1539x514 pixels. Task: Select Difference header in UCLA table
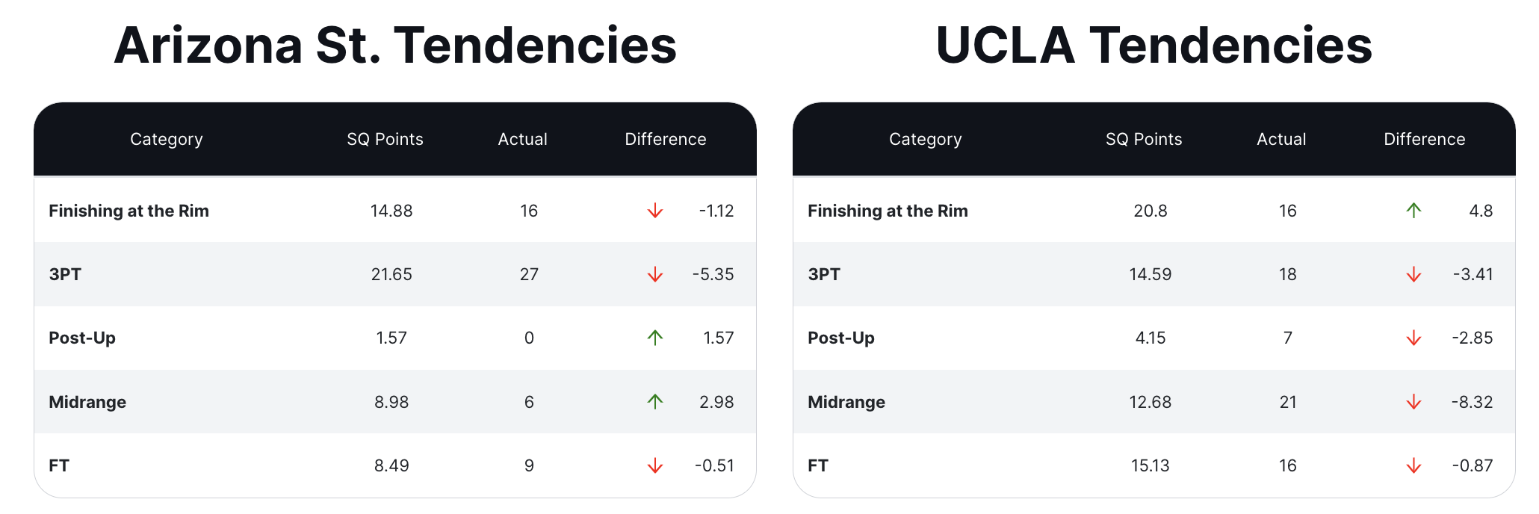click(1424, 140)
